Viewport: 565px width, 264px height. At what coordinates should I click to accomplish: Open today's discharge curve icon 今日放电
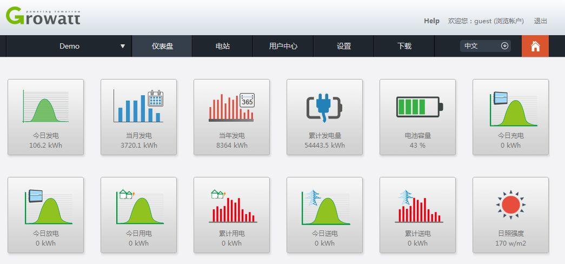pyautogui.click(x=49, y=207)
